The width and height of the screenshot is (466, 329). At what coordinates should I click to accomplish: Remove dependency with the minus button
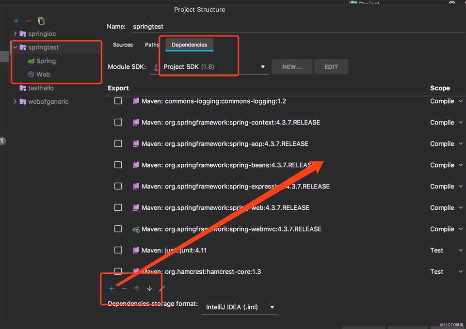coord(124,288)
